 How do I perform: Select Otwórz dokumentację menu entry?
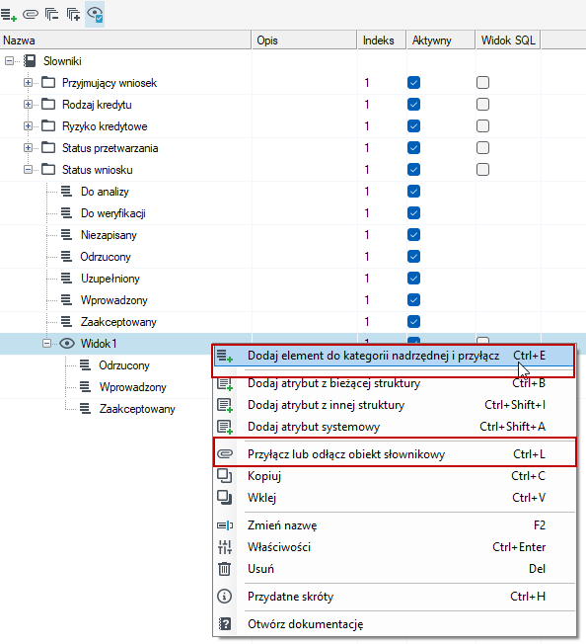[x=394, y=624]
